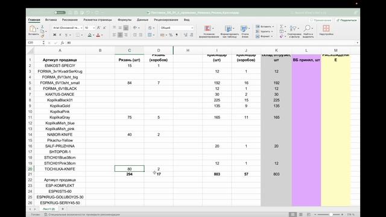The height and width of the screenshot is (217, 386).
Task: Decrease font size with small A icon
Action: (x=104, y=28)
